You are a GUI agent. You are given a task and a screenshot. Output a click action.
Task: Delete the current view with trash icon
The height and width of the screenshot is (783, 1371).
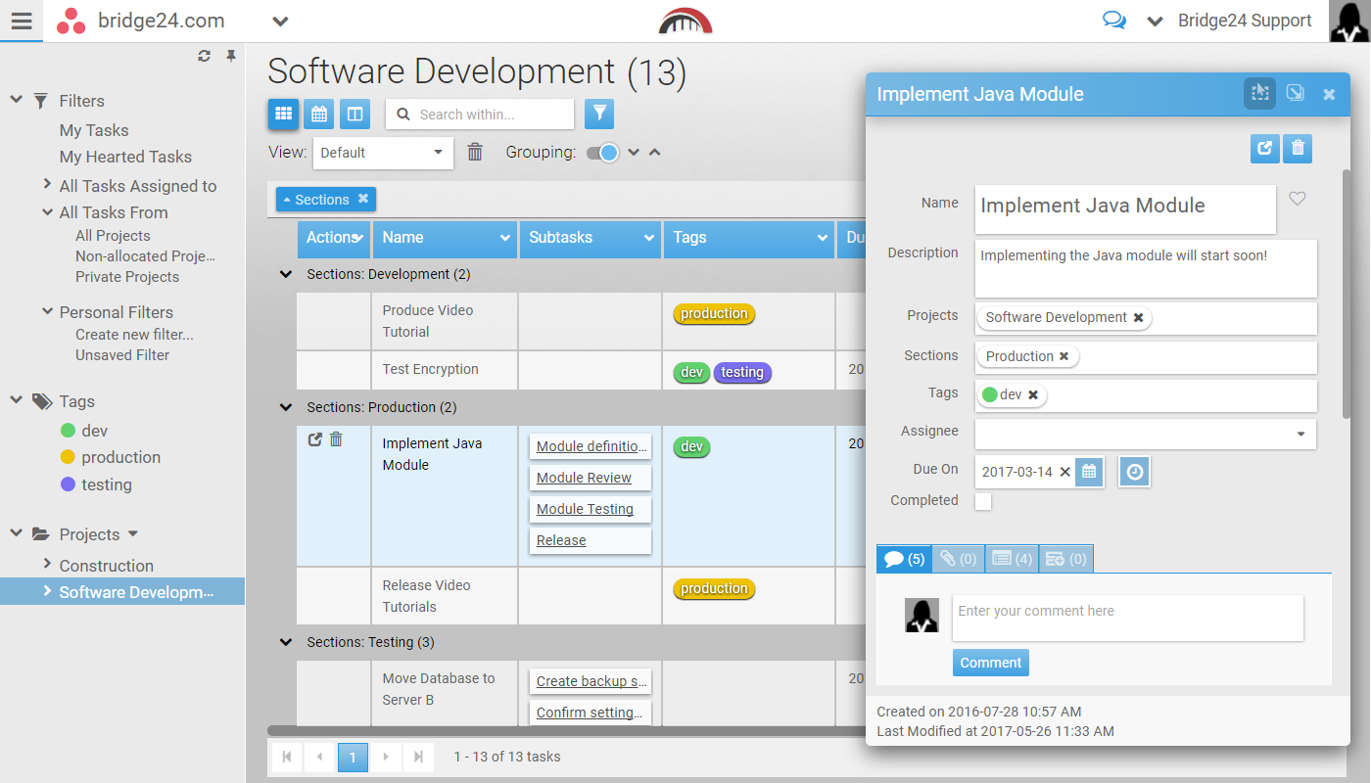475,152
